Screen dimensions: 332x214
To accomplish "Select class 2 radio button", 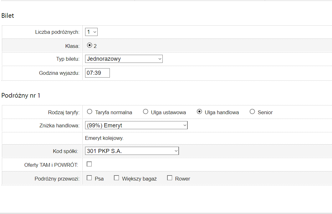I will tap(89, 45).
